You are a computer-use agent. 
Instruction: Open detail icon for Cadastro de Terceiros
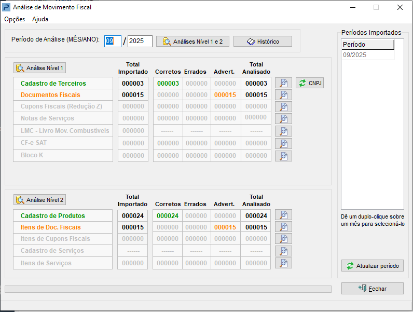[283, 83]
